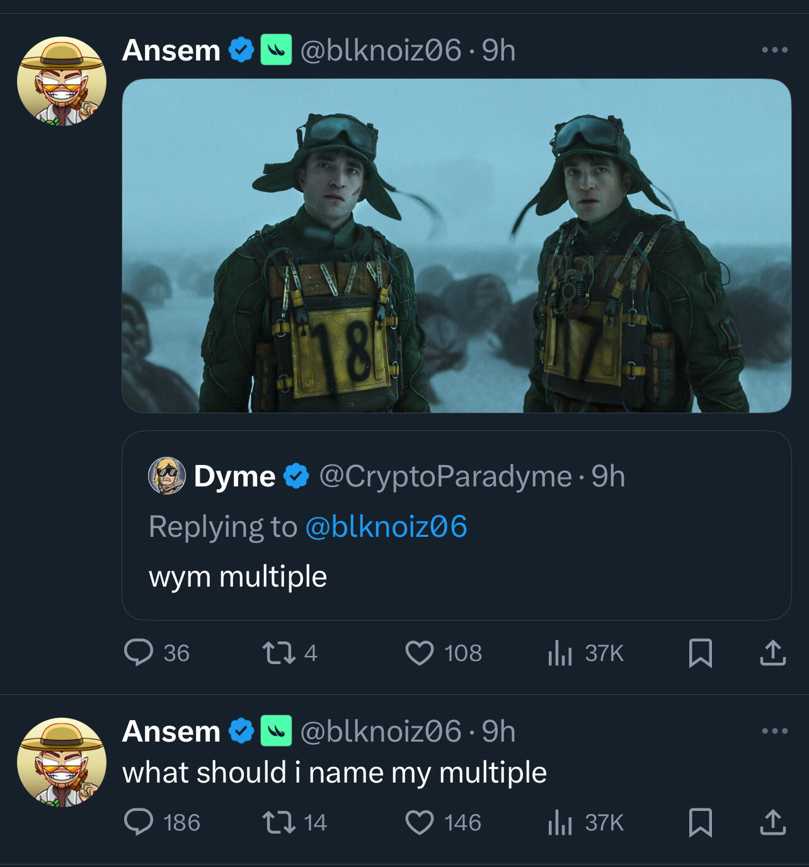
Task: Share the second Ansem tweet
Action: click(x=772, y=822)
